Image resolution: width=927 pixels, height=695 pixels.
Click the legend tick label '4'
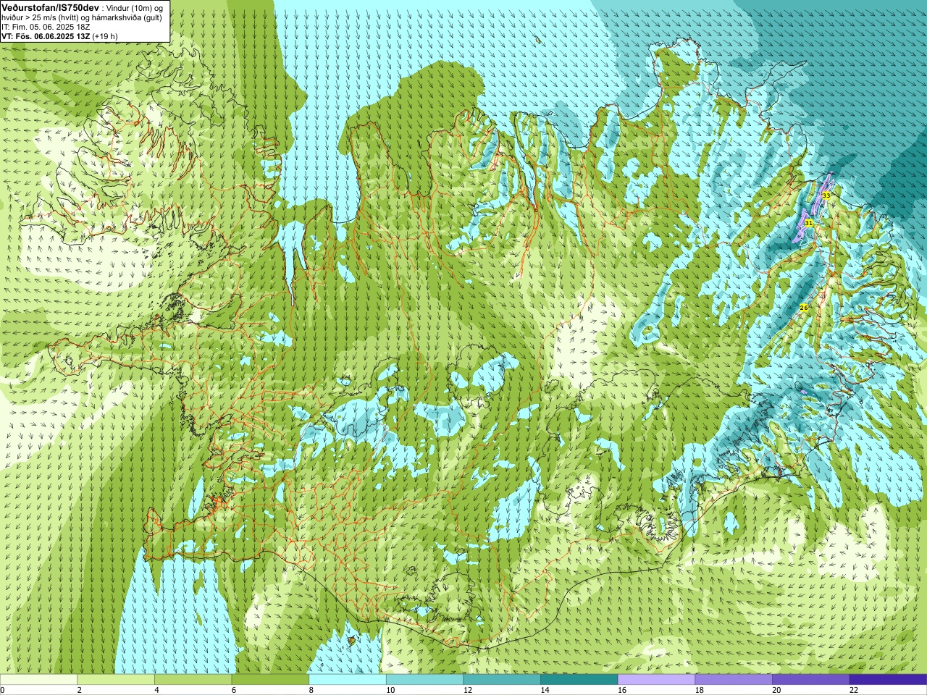point(156,690)
